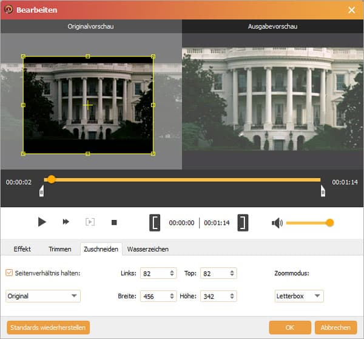Click the Ausgabevorschau heading

(x=273, y=26)
